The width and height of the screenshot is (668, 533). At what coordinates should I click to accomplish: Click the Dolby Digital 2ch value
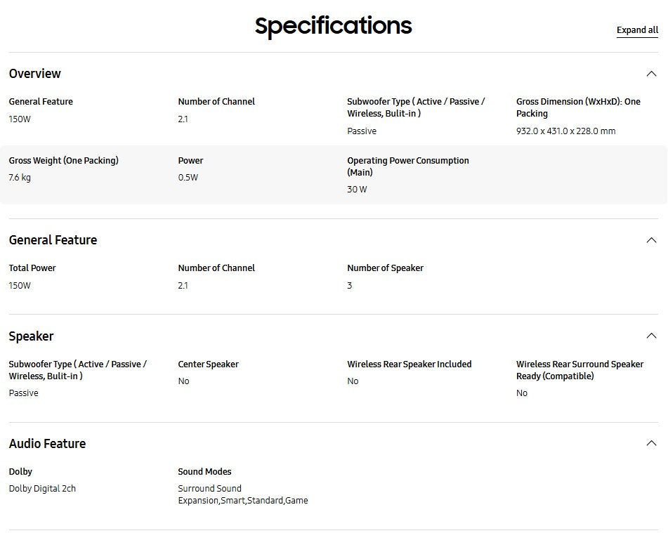tap(42, 489)
